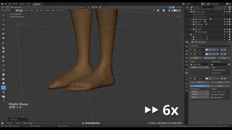The height and width of the screenshot is (130, 232).
Task: Select the Scale tool in left toolbar
Action: [x=3, y=34]
